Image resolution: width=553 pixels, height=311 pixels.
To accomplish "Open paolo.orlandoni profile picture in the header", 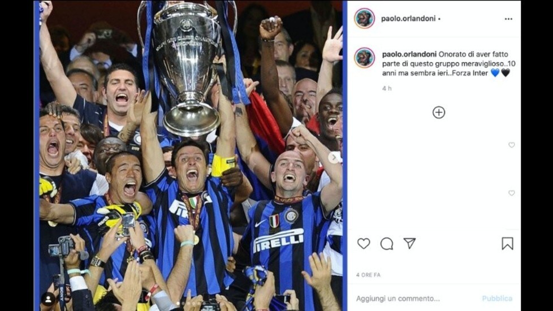I will (364, 18).
